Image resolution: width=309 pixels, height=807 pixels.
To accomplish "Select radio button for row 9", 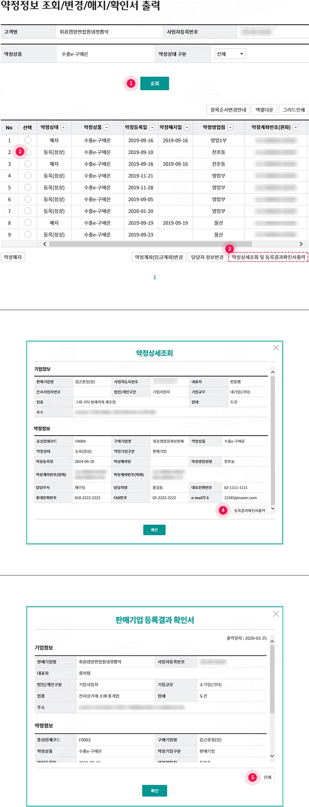I will [28, 234].
